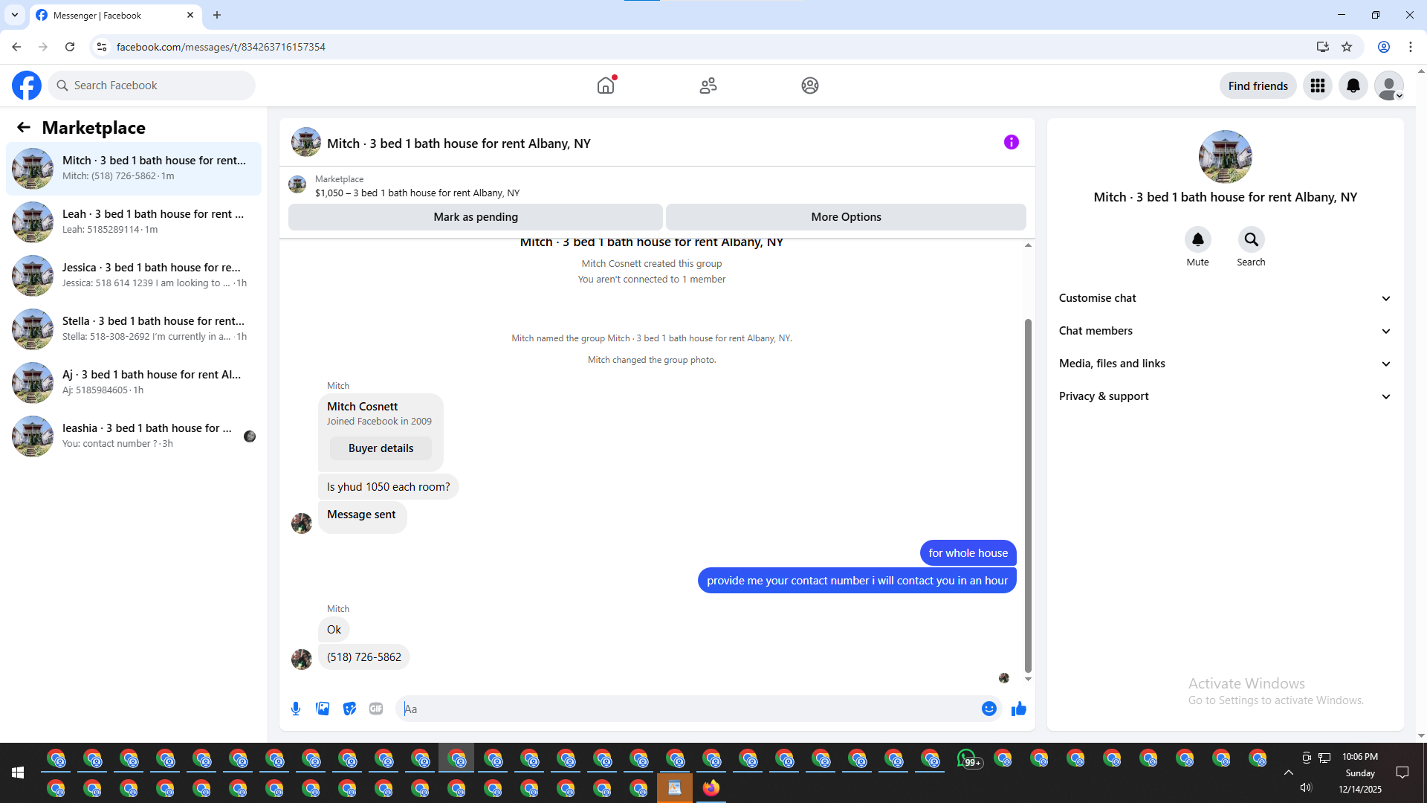Image resolution: width=1427 pixels, height=803 pixels.
Task: Click the voice clip microphone icon
Action: click(296, 709)
